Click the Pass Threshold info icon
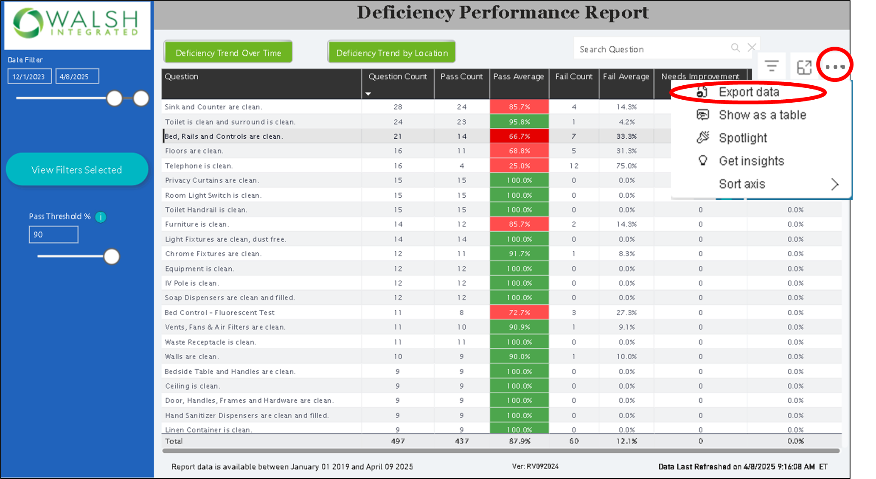 point(101,217)
